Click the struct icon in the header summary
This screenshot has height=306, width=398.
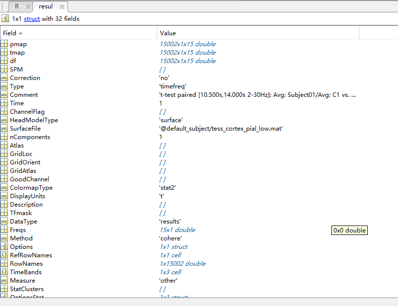pos(5,19)
